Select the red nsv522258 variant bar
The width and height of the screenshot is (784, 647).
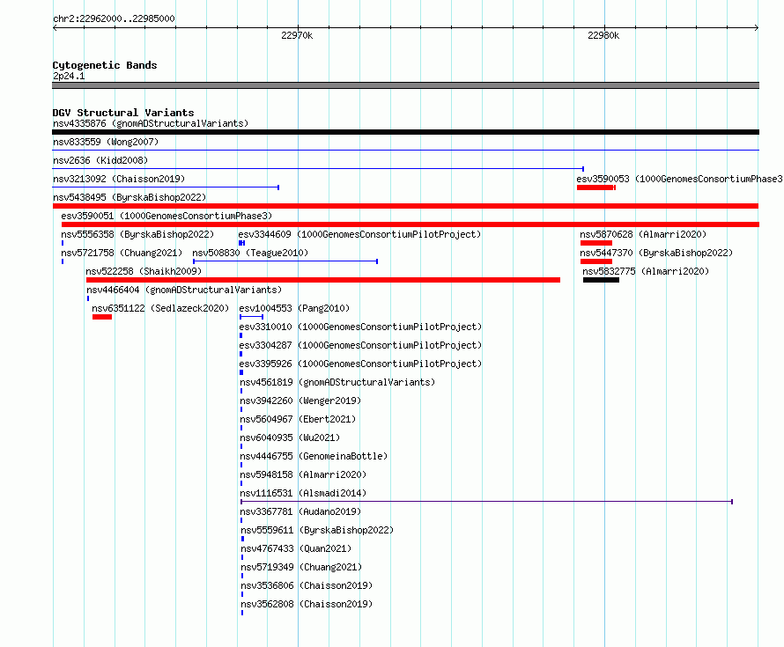click(323, 280)
